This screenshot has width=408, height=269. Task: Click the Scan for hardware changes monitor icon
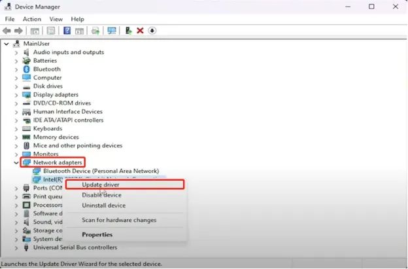pos(112,31)
